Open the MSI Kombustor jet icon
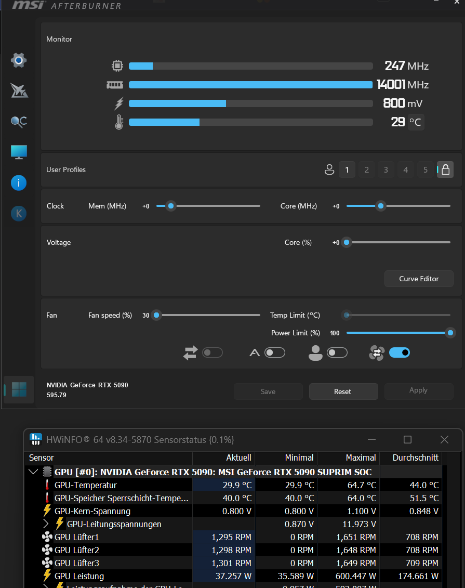This screenshot has width=465, height=588. coord(19,90)
